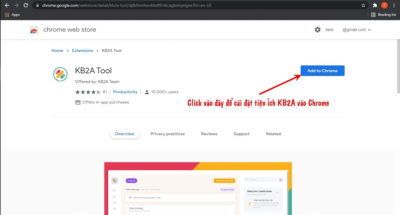This screenshot has height=215, width=400.
Task: Click the KB2A Tool extension icon
Action: 60,74
